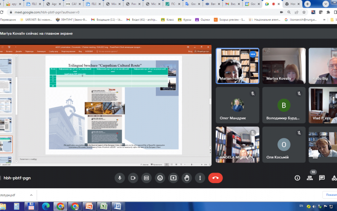Open a new browser tab with plus
Viewport: 337px width, 211px height.
(308, 4)
